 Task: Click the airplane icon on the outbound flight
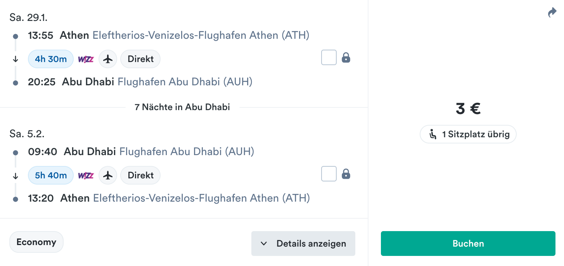click(x=108, y=59)
